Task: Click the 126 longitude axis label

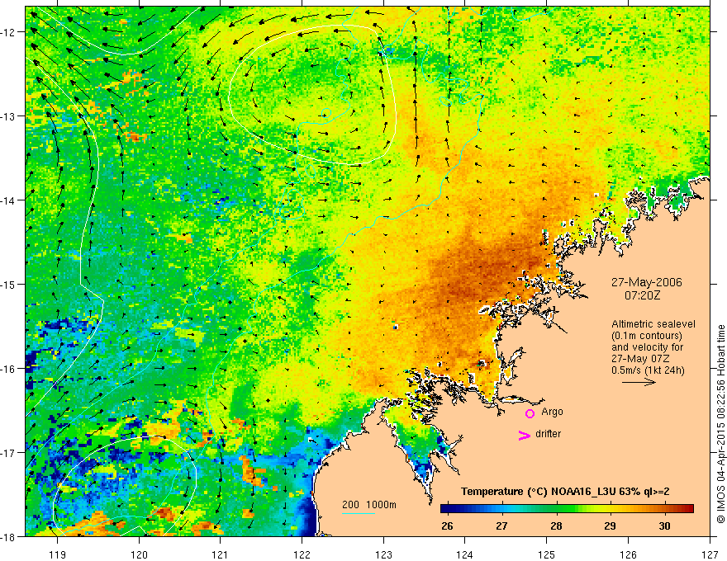Action: [x=628, y=554]
